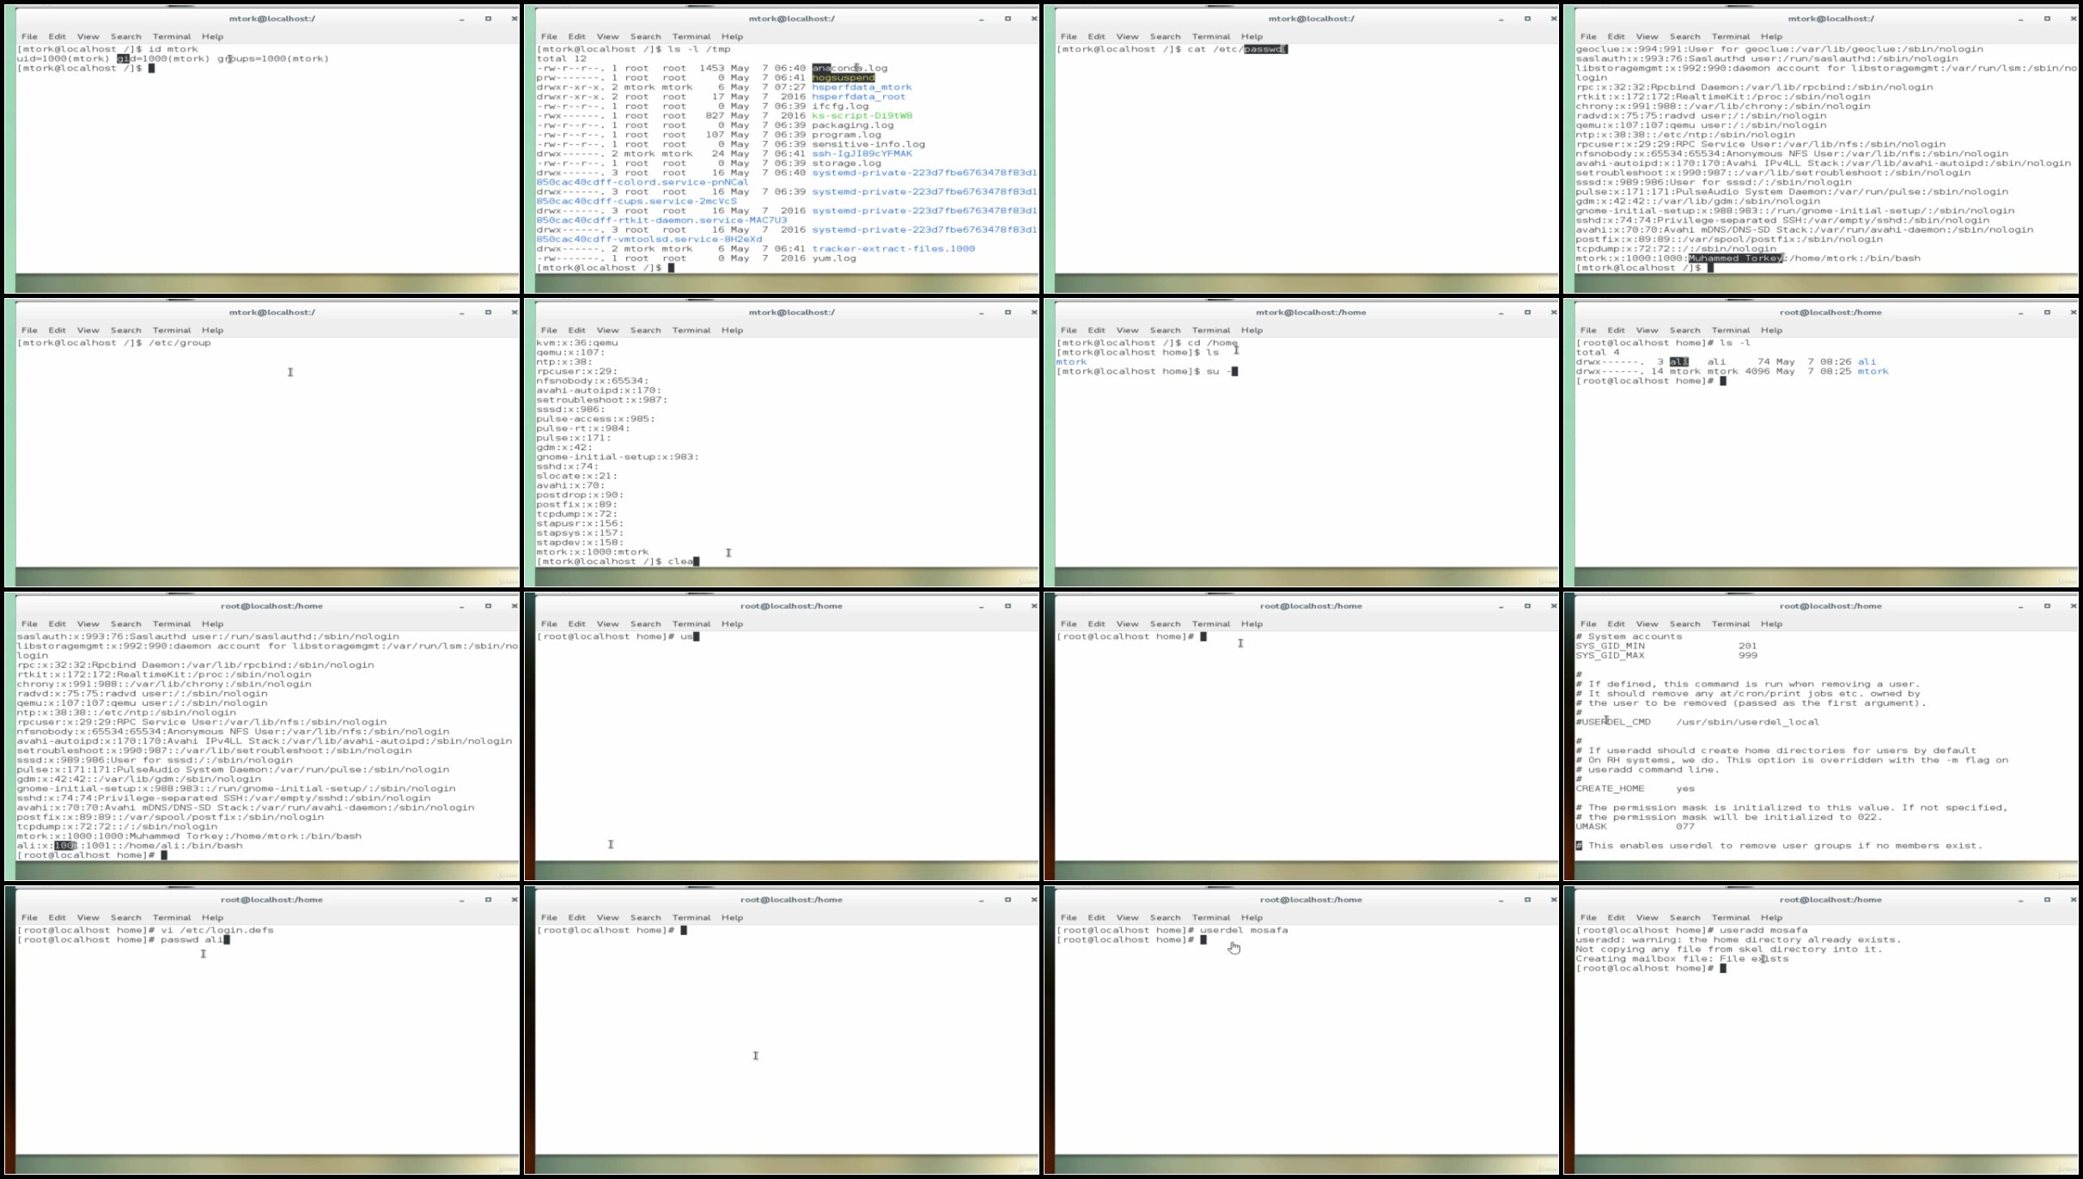Click 'vi /etc/login.defs' command text
Viewport: 2083px width, 1179px height.
point(217,930)
